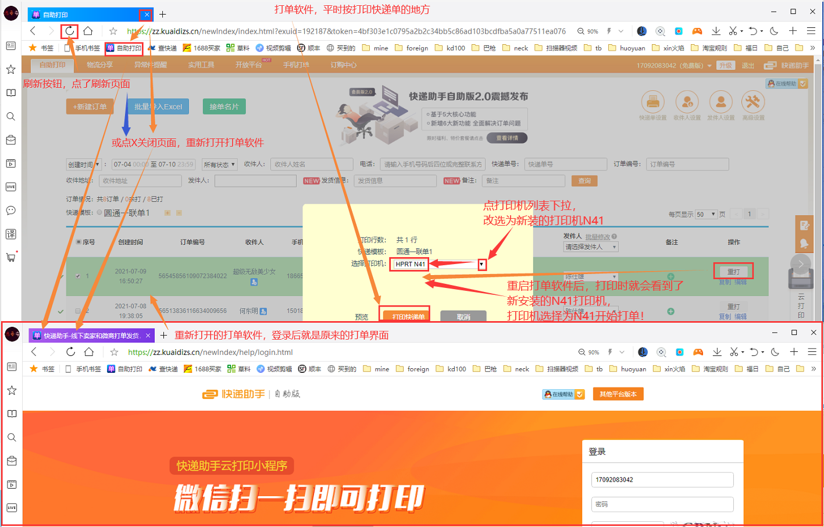The height and width of the screenshot is (527, 824).
Task: Open the 创建时间 dropdown
Action: click(84, 165)
